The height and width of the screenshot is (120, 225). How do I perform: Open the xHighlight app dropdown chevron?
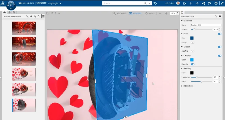pyautogui.click(x=60, y=3)
